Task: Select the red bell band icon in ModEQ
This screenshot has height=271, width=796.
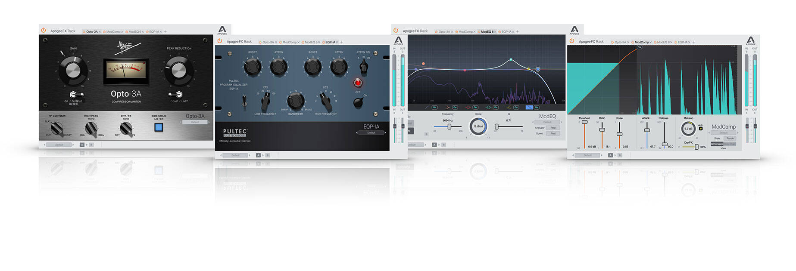Action: click(468, 108)
